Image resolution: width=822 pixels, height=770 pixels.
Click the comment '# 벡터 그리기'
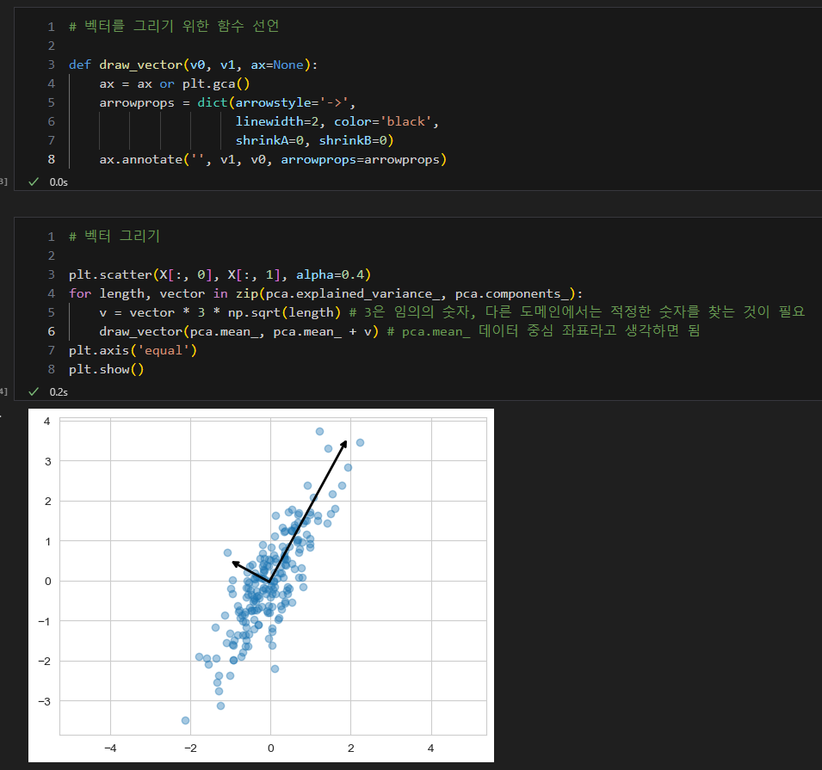pos(114,237)
